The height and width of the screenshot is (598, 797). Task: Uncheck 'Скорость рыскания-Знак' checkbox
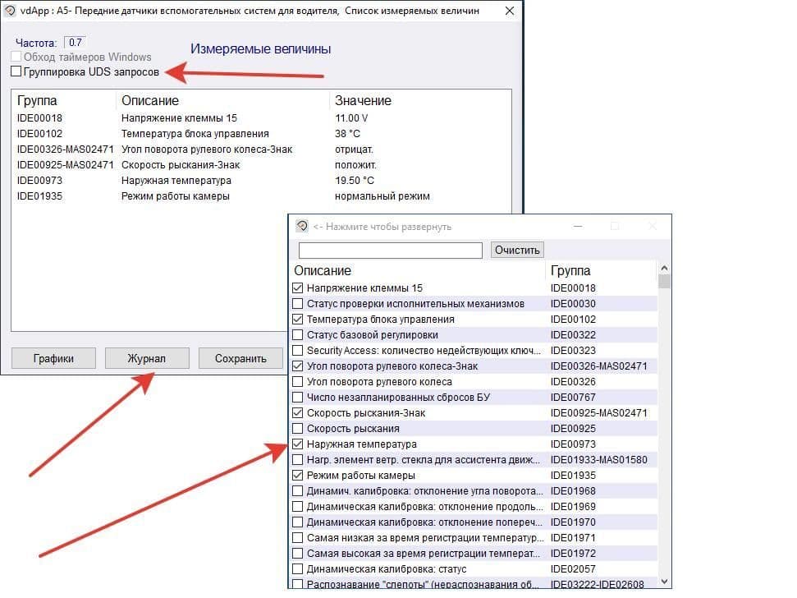tap(298, 413)
